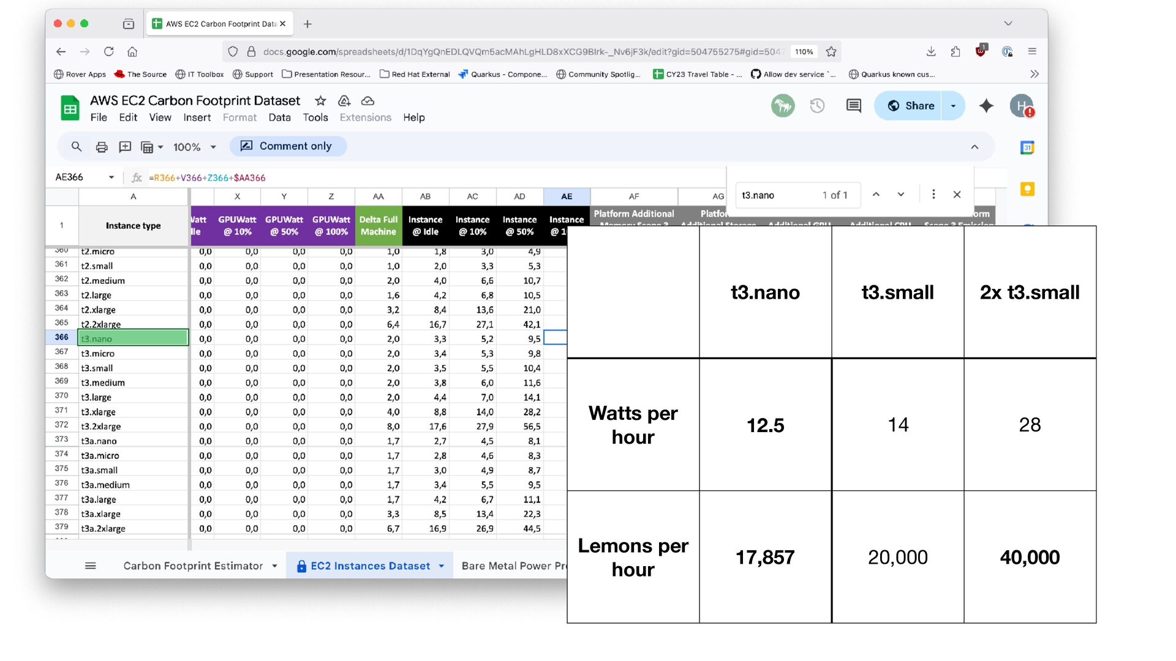Star the AWS EC2 Carbon Footprint document

320,100
